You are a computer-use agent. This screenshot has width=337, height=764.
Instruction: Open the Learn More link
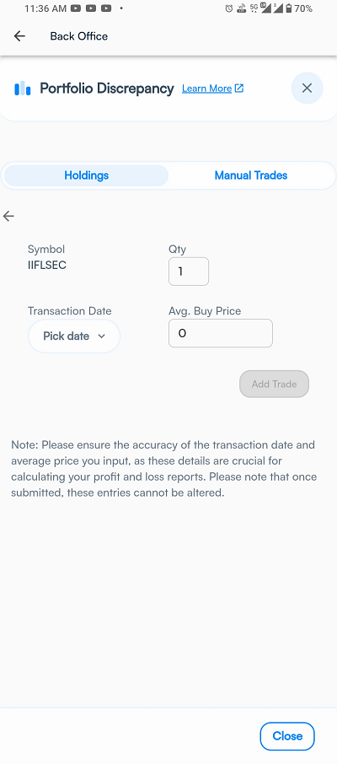(x=206, y=89)
